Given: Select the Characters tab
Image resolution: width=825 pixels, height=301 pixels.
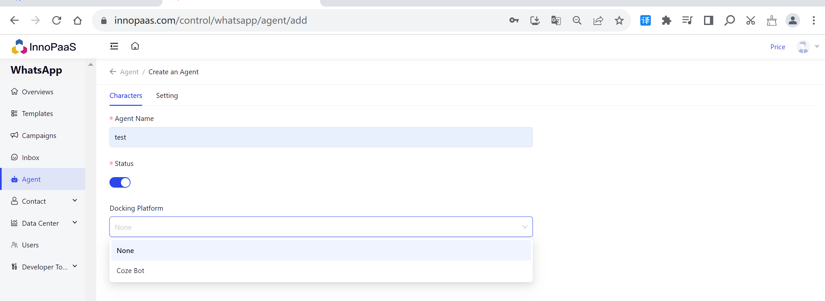Looking at the screenshot, I should [126, 96].
